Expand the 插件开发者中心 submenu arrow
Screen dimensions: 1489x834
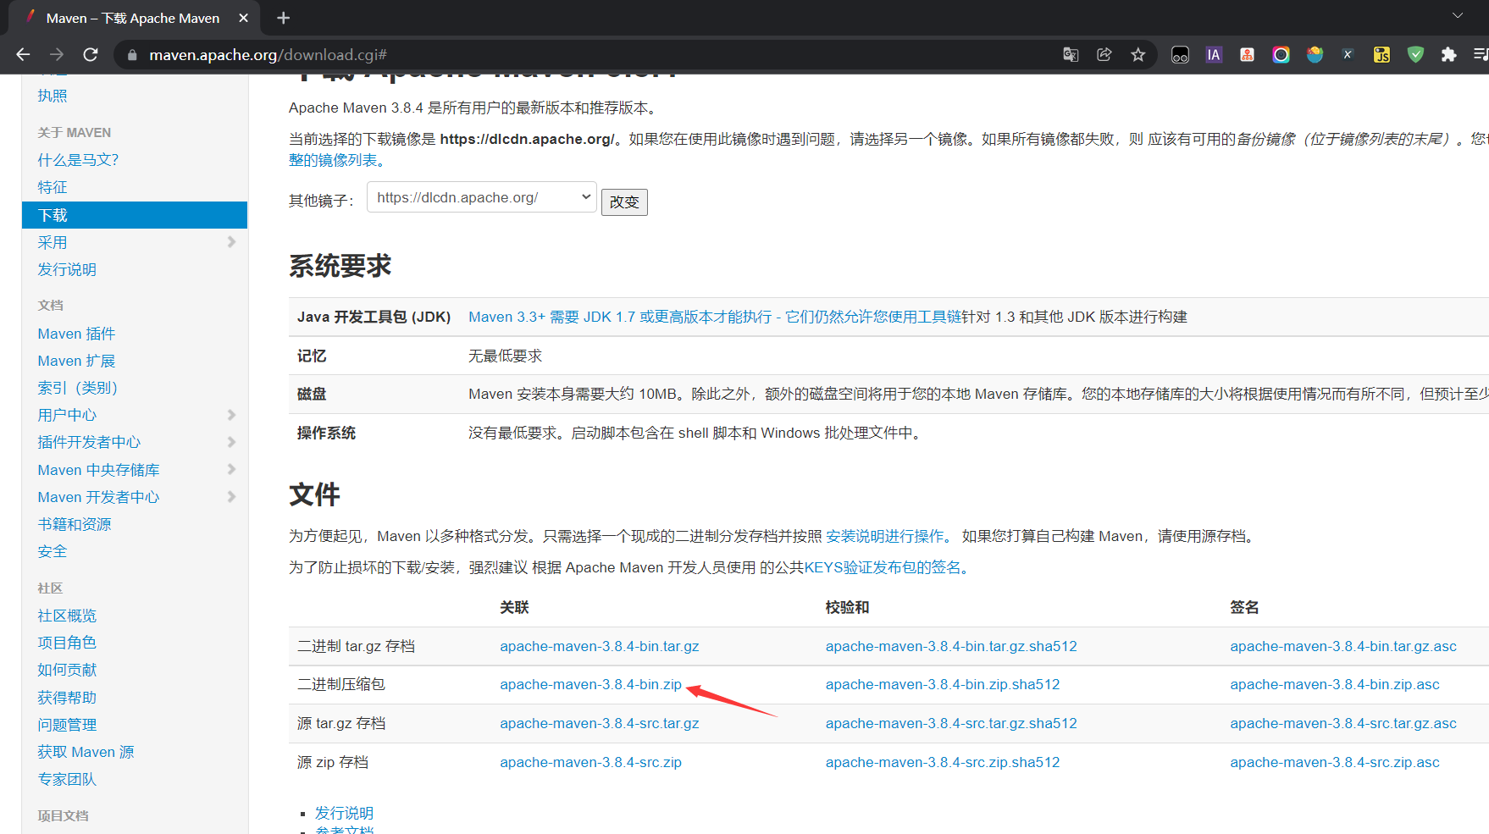coord(232,442)
